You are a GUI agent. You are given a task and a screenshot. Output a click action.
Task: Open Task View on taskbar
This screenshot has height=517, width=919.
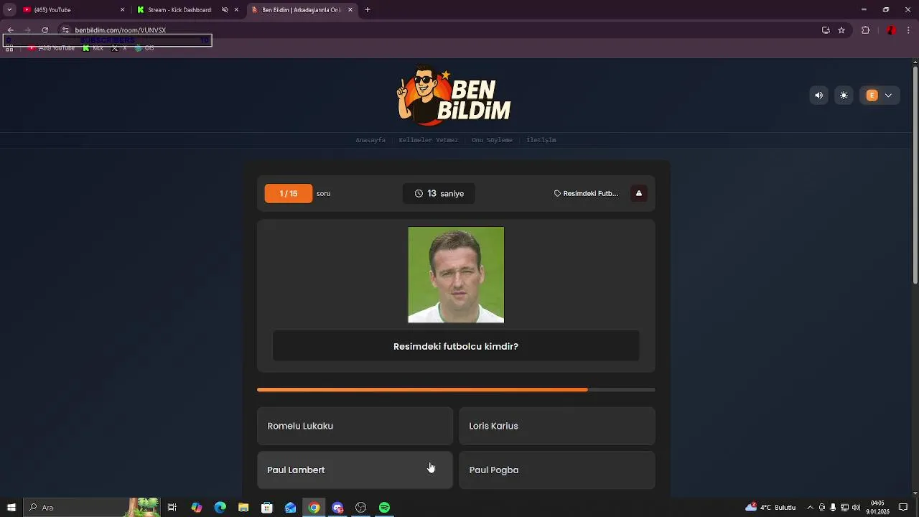point(172,508)
